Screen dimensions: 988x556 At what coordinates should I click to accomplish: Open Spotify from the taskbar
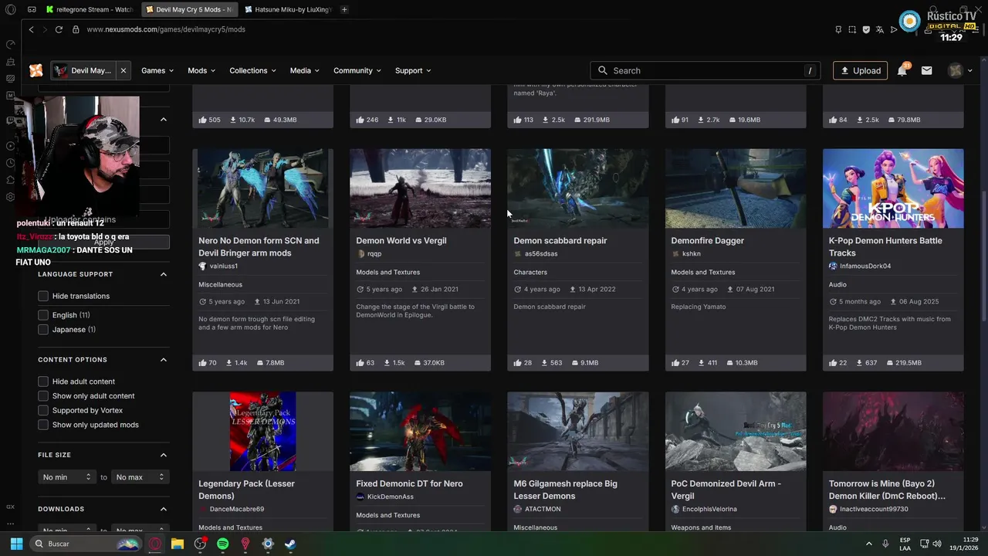coord(222,544)
